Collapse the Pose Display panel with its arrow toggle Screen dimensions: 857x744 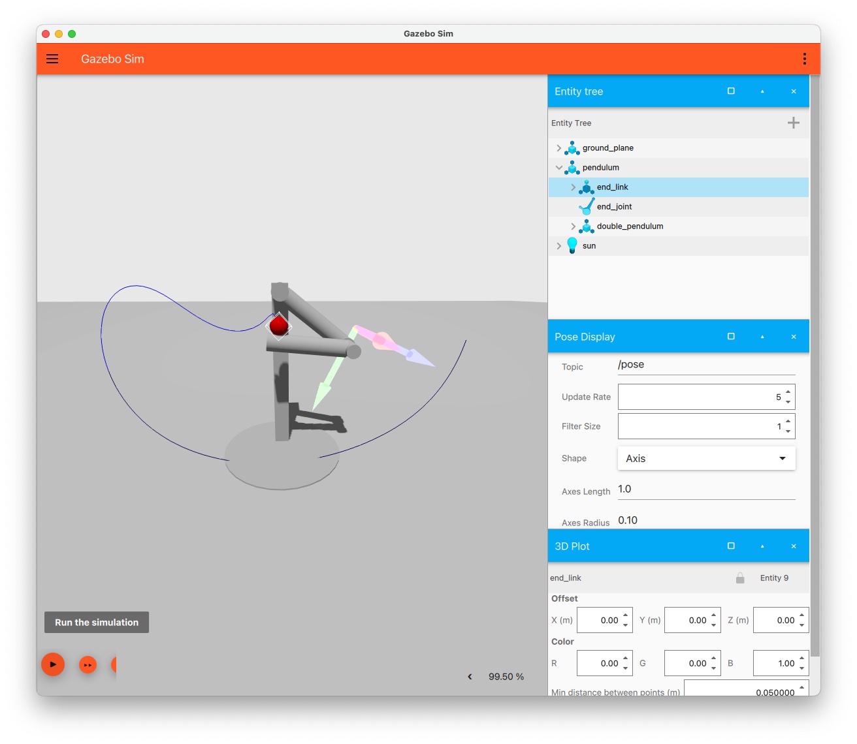click(762, 336)
